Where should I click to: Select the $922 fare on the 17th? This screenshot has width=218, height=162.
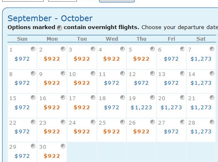(x=82, y=108)
